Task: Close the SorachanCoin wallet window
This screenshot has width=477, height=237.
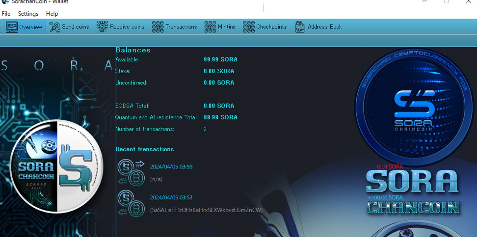Action: pos(468,2)
